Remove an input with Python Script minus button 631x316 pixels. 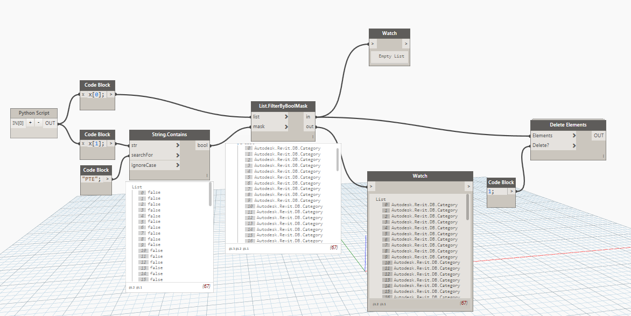(x=38, y=123)
